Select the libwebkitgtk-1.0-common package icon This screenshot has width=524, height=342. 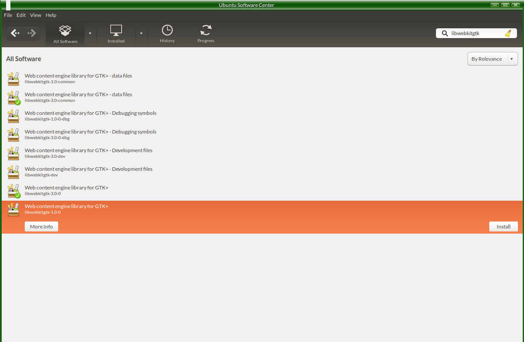14,79
